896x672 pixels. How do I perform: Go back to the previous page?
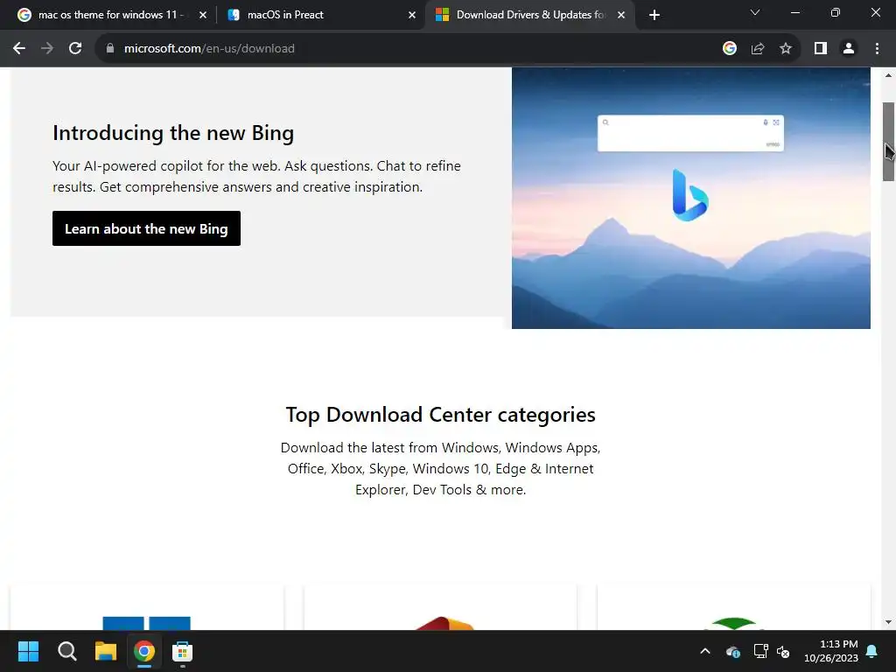click(x=19, y=49)
